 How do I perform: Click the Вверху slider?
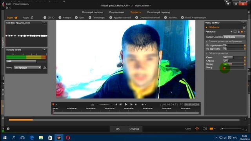[x=233, y=64]
